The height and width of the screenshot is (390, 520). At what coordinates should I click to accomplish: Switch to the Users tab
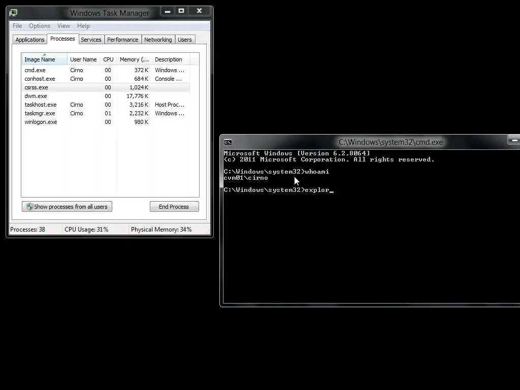pyautogui.click(x=185, y=40)
